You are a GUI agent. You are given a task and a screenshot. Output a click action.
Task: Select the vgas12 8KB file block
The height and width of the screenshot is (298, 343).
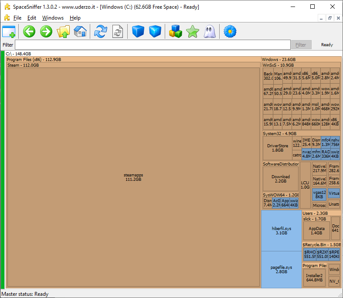click(x=319, y=194)
